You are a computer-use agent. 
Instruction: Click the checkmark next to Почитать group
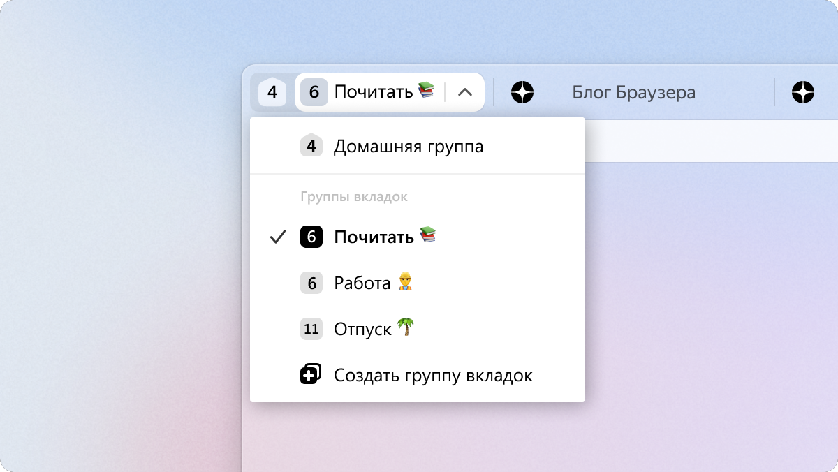[278, 237]
